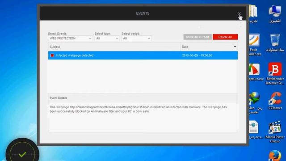Click the Mark all as read button
The height and width of the screenshot is (161, 286).
click(198, 37)
